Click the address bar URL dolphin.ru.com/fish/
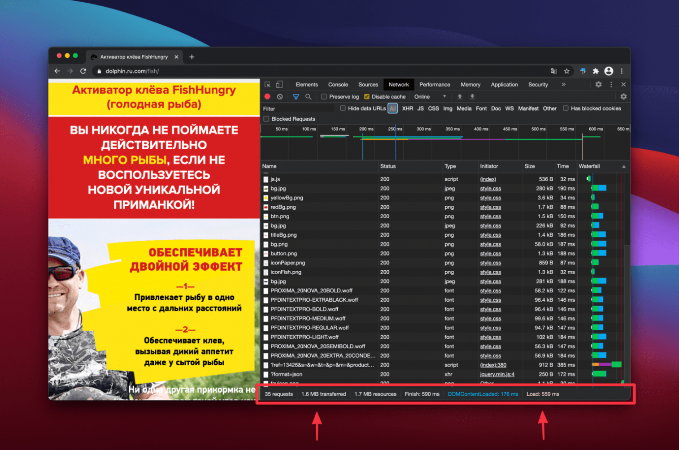Image resolution: width=679 pixels, height=450 pixels. click(x=132, y=71)
